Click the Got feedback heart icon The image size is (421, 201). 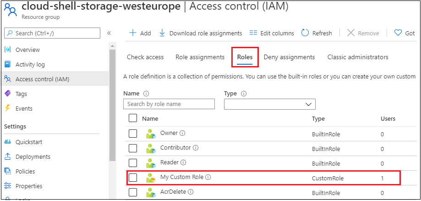[398, 33]
